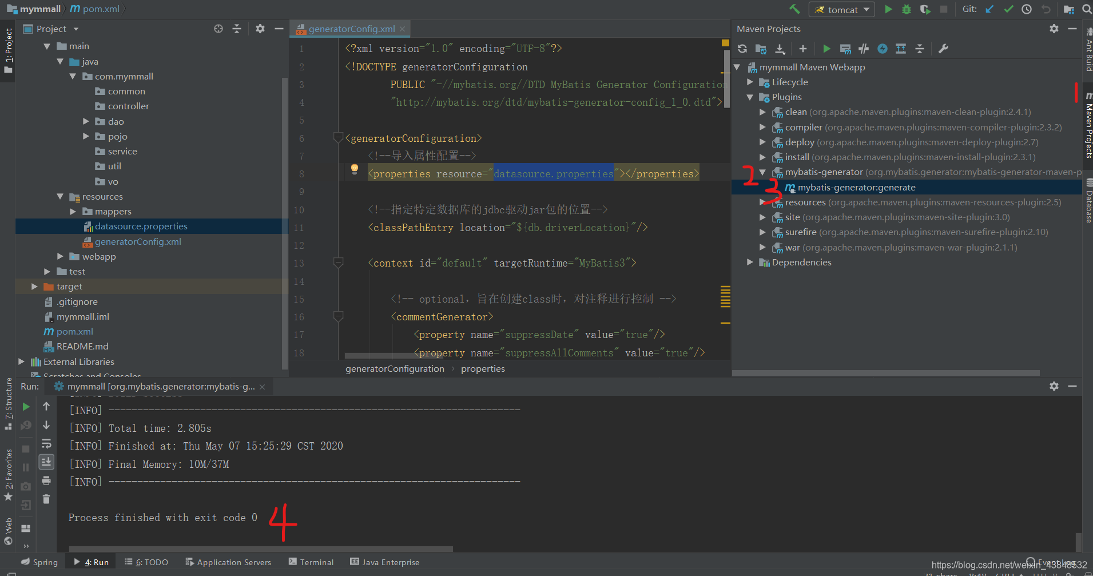Viewport: 1093px width, 576px height.
Task: Move up the stack trace in the Run console
Action: pyautogui.click(x=46, y=406)
